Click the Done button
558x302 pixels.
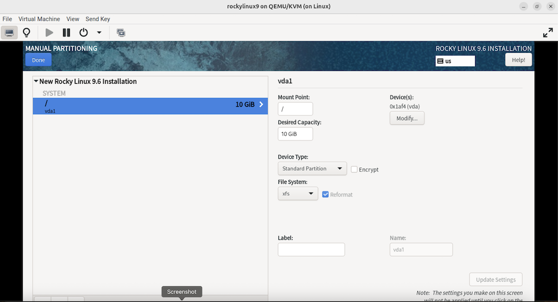pos(39,60)
